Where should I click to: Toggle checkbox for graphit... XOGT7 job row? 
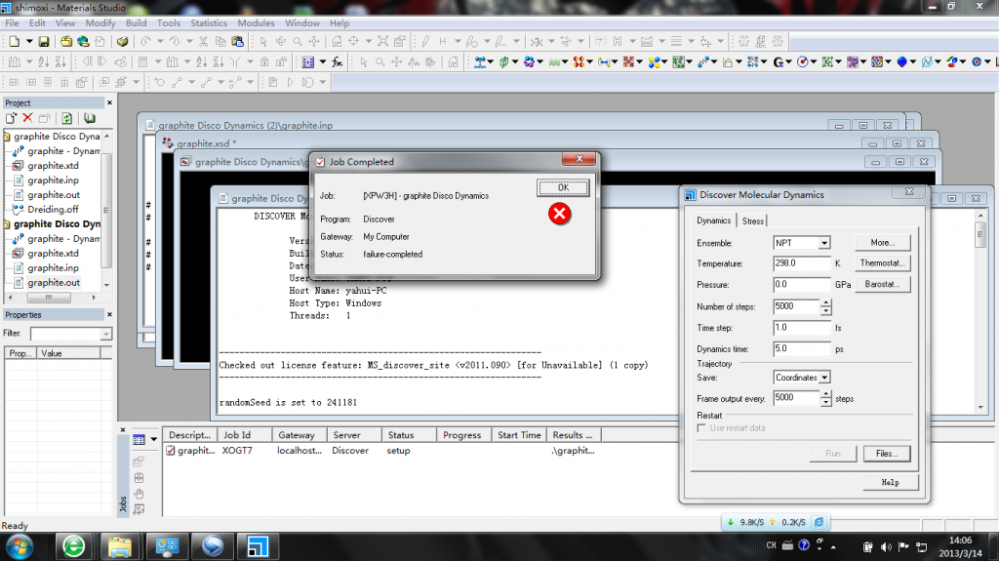[x=171, y=451]
